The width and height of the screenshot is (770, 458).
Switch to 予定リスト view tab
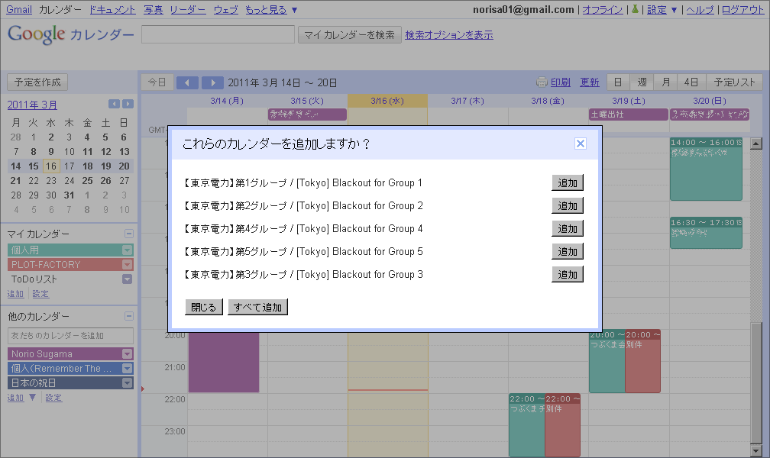pos(734,82)
